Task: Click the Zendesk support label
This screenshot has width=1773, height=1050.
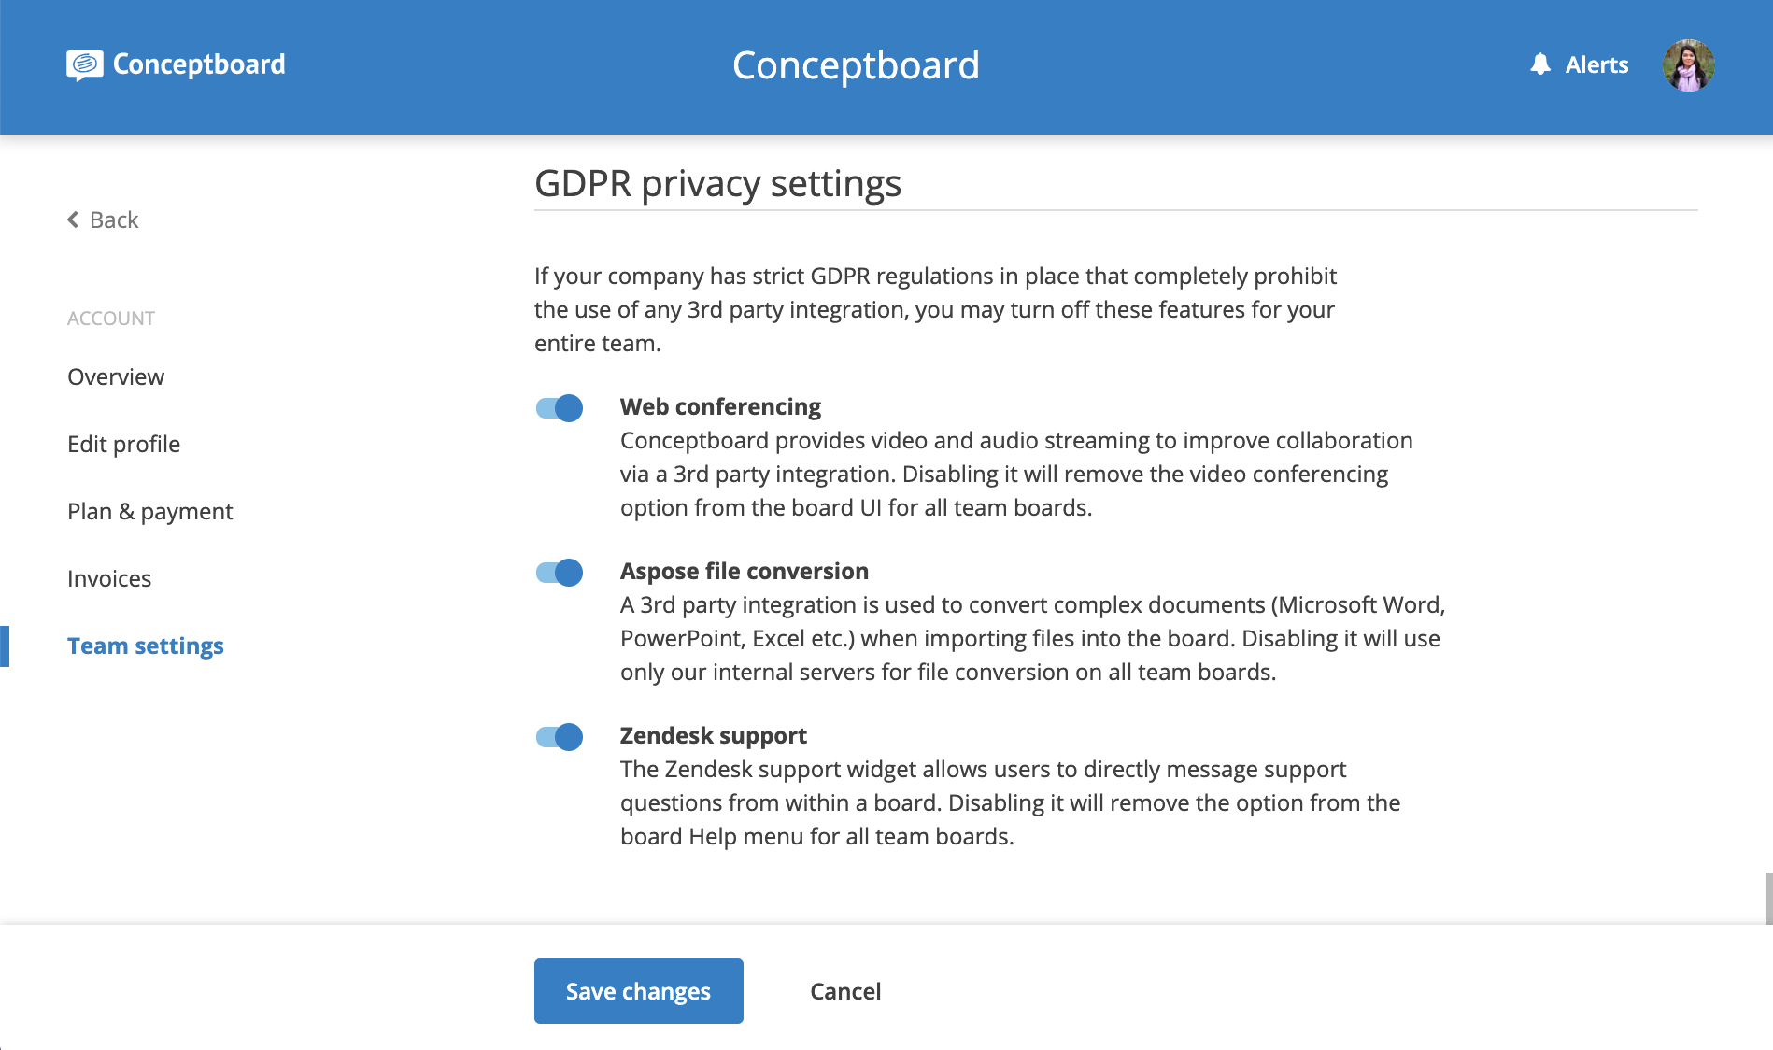Action: (714, 735)
